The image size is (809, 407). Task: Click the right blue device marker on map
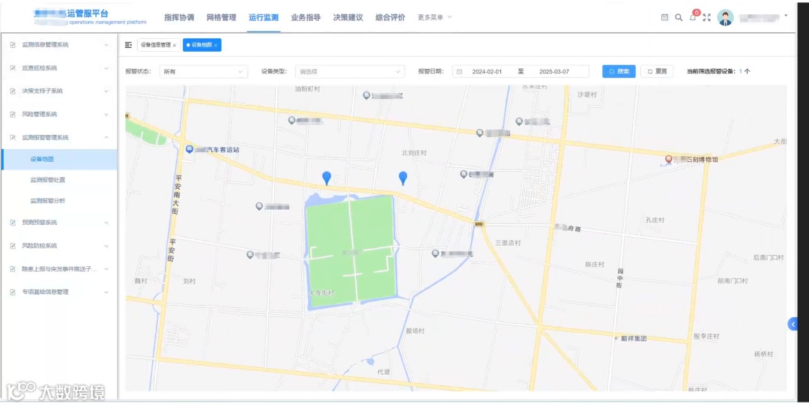tap(403, 178)
